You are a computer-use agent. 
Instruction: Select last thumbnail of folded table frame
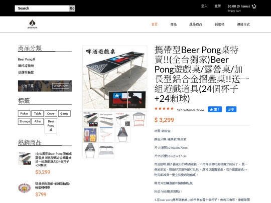click(106, 150)
